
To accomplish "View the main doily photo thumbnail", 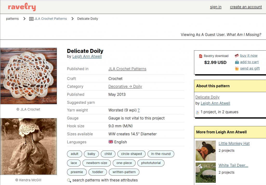I will tap(29, 76).
